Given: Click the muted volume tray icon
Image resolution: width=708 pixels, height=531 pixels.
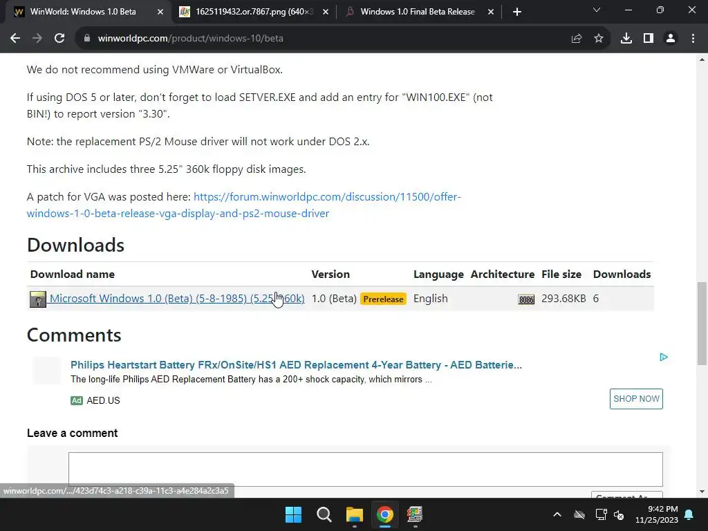Looking at the screenshot, I should [x=619, y=514].
